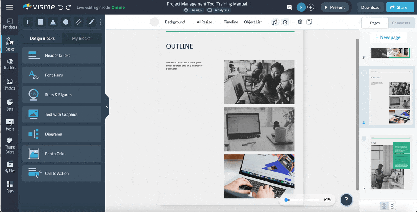417x212 pixels.
Task: Add a new page
Action: point(387,37)
